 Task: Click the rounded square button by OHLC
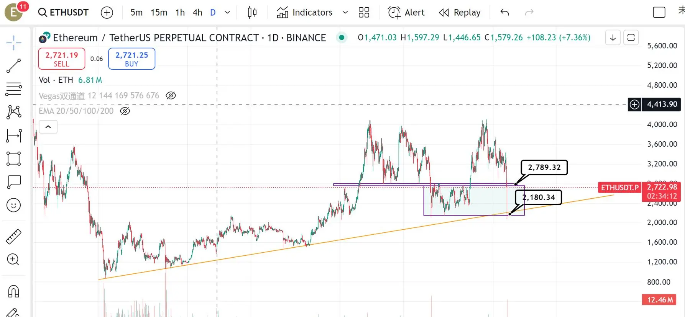pyautogui.click(x=631, y=38)
